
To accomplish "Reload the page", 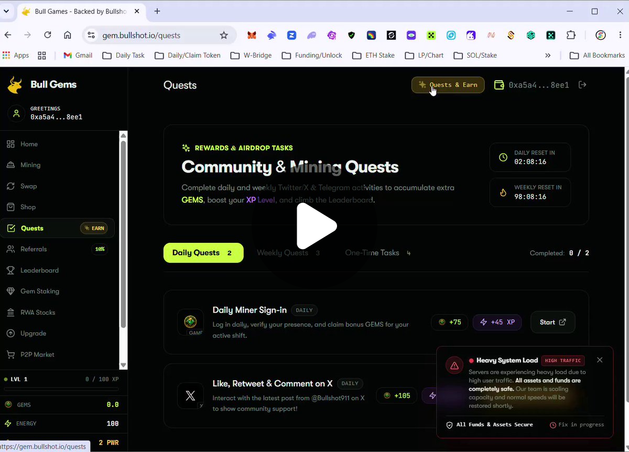I will click(x=48, y=35).
